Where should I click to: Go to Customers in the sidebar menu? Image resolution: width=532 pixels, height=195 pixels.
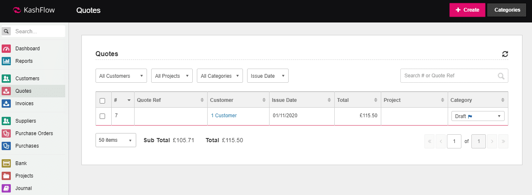27,79
